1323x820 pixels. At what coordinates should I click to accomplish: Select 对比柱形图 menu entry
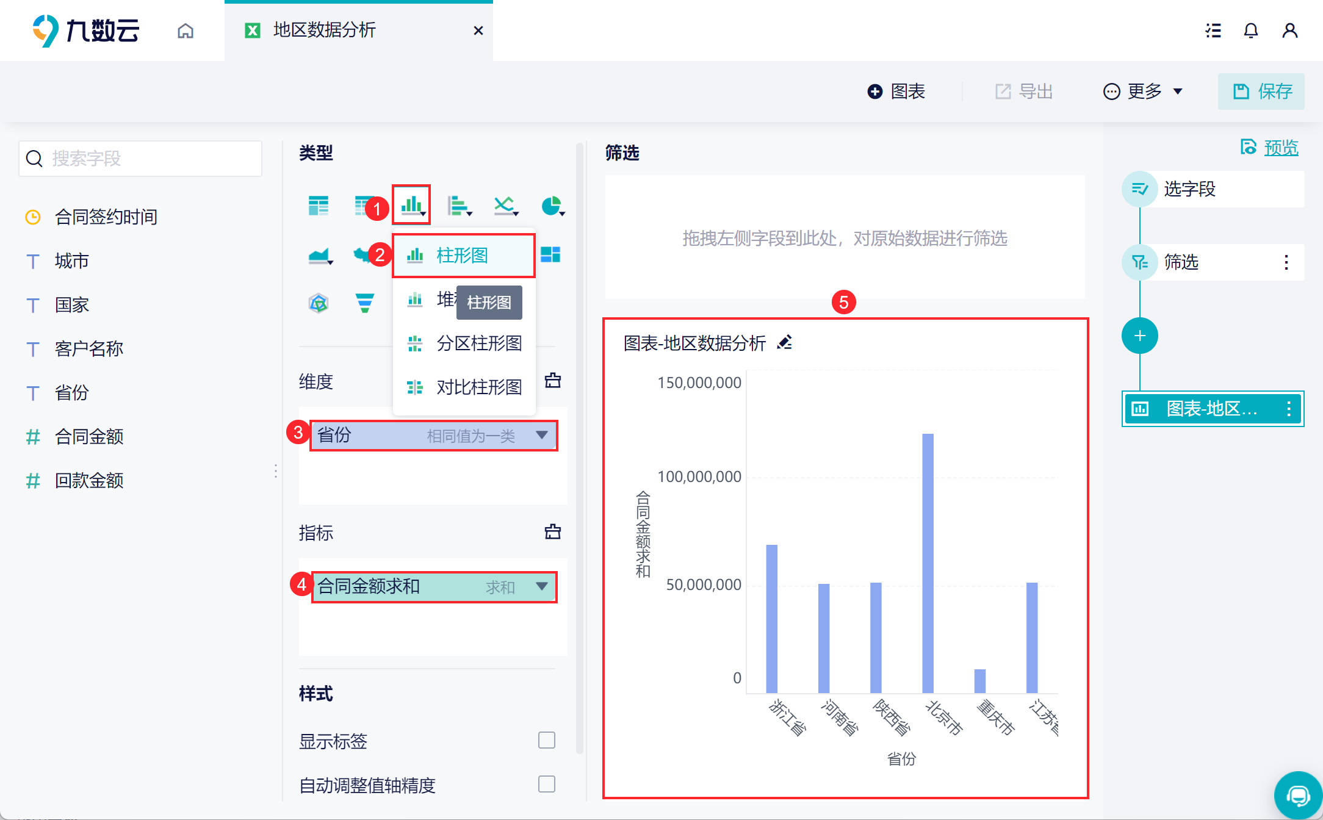click(x=478, y=387)
